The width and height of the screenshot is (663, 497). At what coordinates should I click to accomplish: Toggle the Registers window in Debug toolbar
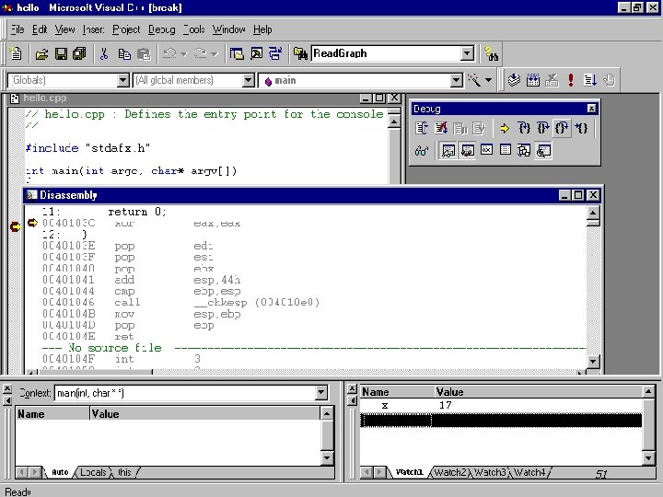(x=486, y=150)
